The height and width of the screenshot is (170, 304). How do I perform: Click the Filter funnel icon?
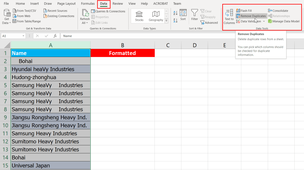click(x=194, y=13)
